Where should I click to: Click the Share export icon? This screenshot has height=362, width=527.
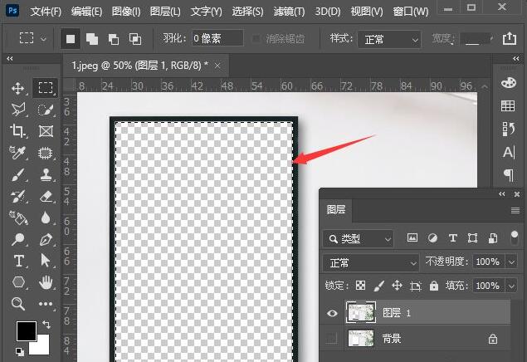[x=510, y=38]
